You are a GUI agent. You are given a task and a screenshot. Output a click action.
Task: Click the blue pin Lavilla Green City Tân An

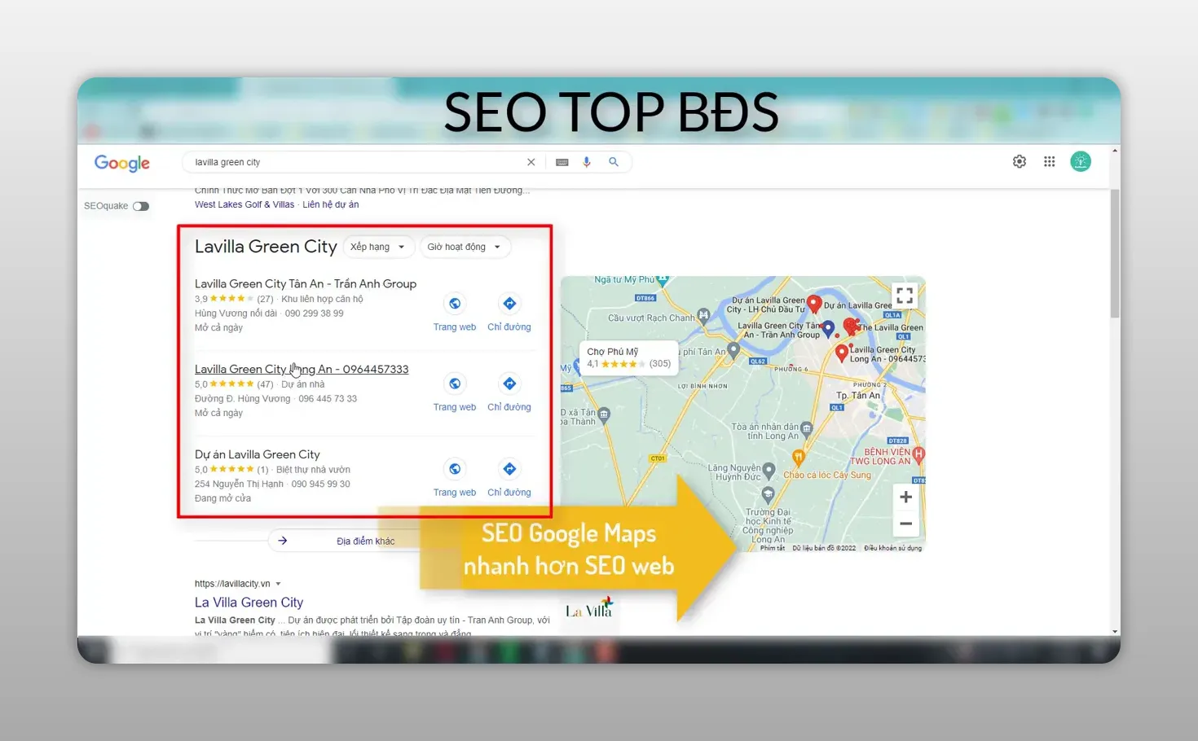coord(828,328)
